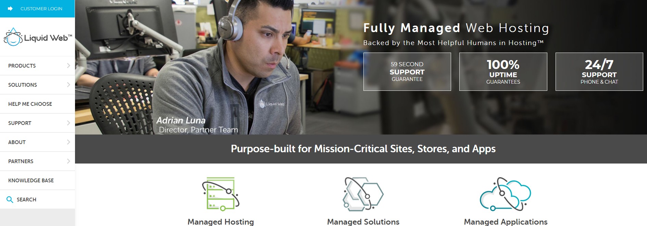This screenshot has height=226, width=647.
Task: Open the Knowledge Base menu item
Action: coord(37,180)
